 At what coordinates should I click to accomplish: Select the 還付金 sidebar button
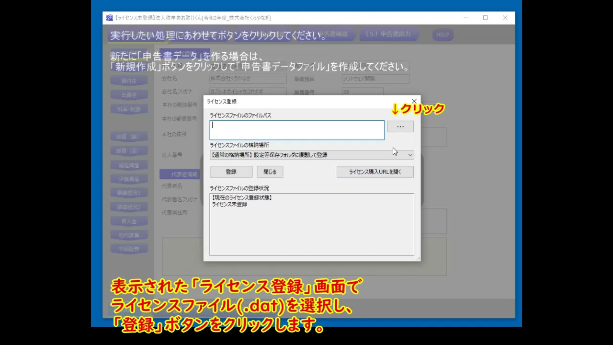pos(129,81)
